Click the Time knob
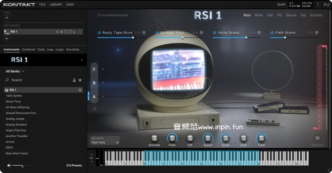Screen dimensions: 332x173 click(x=261, y=138)
